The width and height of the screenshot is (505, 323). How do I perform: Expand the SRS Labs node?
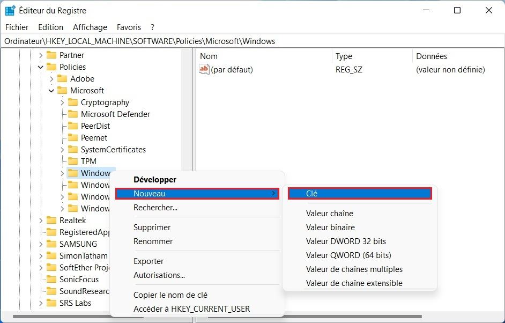[42, 303]
